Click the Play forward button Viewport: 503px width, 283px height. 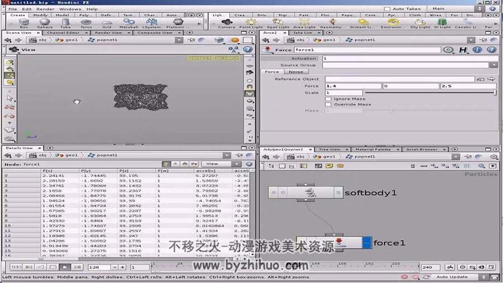[65, 267]
